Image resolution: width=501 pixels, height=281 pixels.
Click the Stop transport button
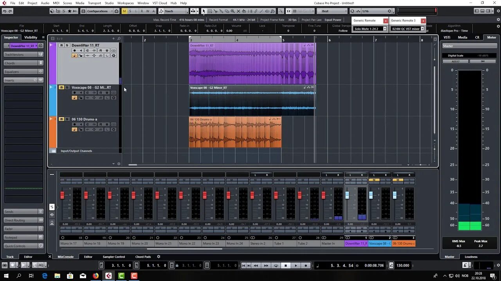(x=286, y=265)
